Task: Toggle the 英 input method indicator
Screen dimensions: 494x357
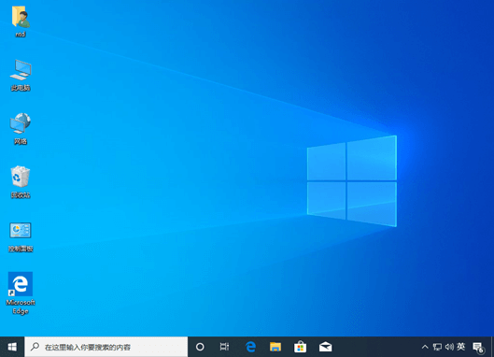Action: pyautogui.click(x=461, y=347)
